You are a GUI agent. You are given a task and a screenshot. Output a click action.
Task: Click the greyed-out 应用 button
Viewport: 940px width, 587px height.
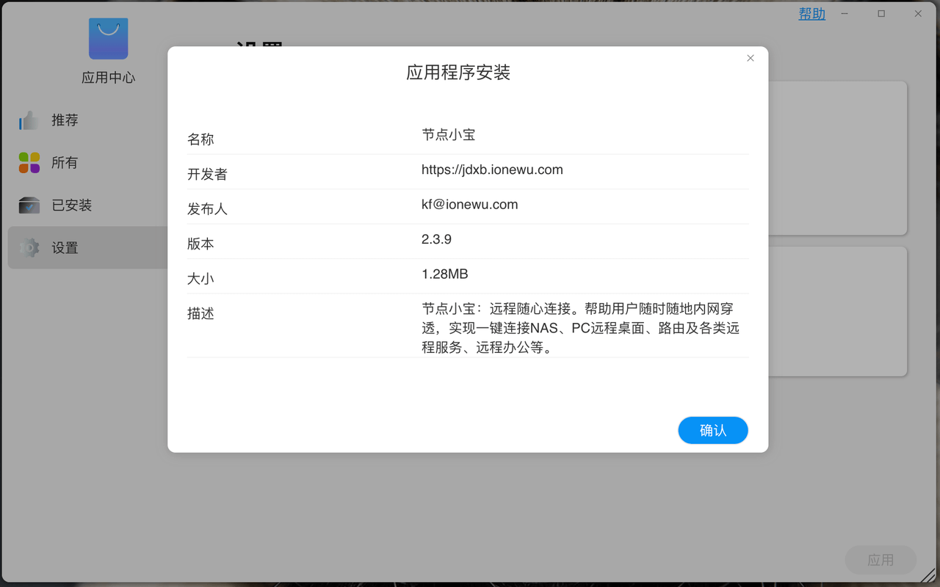click(880, 560)
